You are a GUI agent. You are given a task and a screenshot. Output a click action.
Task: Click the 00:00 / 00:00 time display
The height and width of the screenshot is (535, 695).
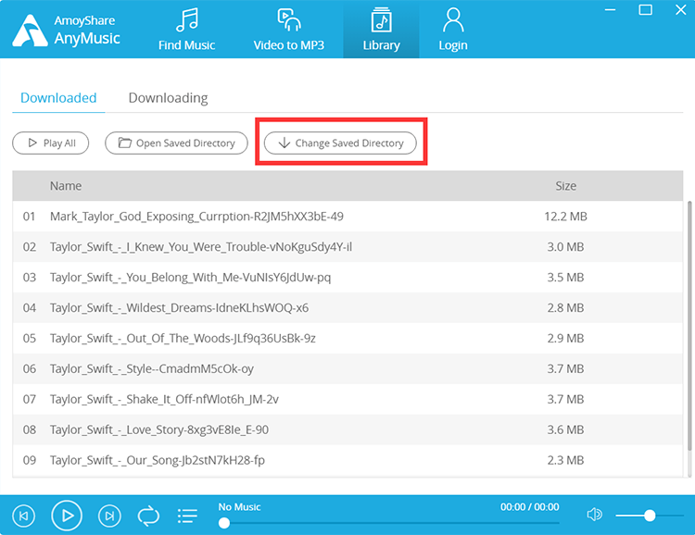[x=530, y=507]
